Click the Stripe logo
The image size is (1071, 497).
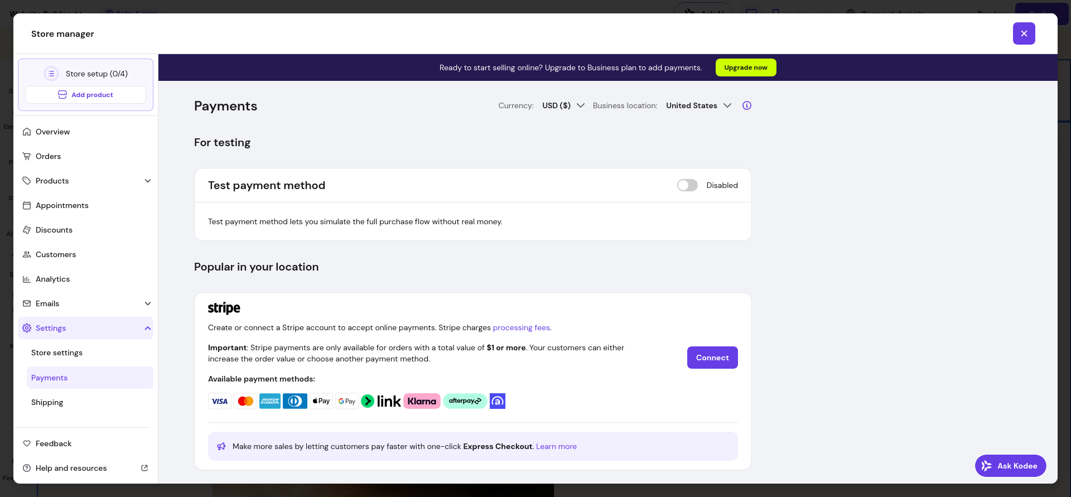point(224,308)
